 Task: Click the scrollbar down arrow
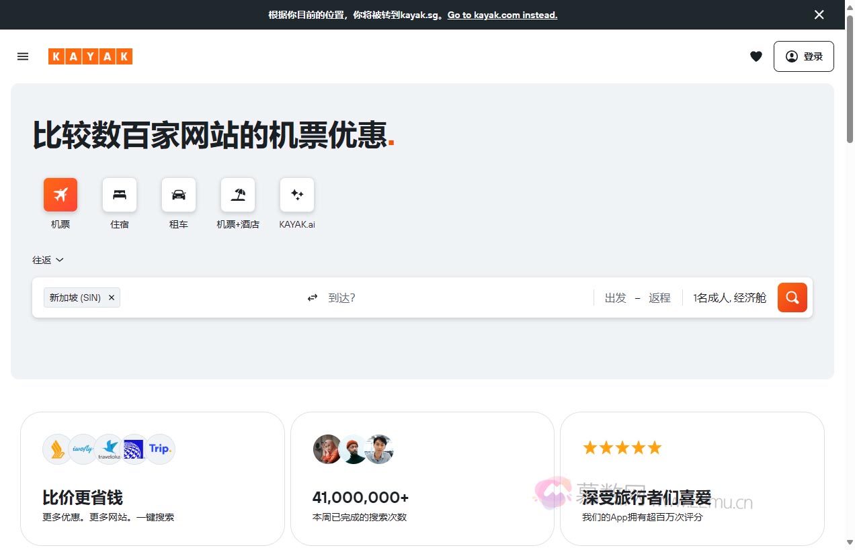pos(850,543)
